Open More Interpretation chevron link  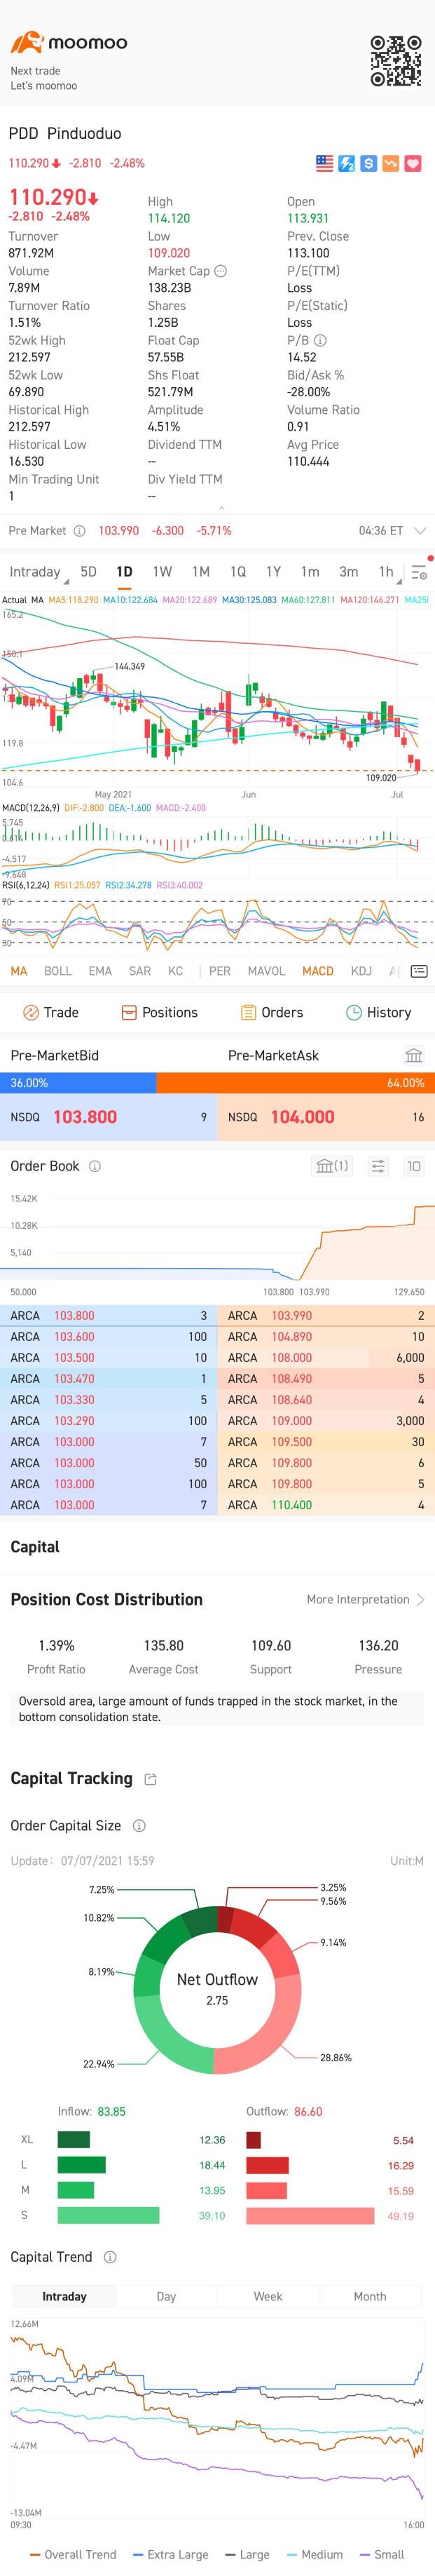coord(366,1599)
